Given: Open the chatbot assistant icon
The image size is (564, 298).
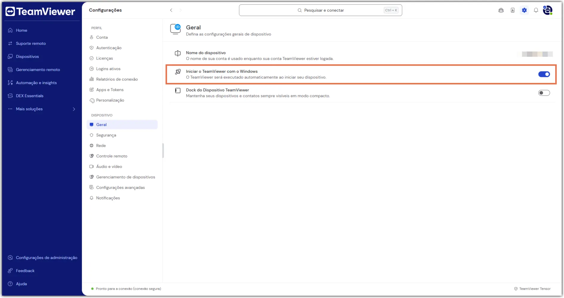Looking at the screenshot, I should (501, 10).
